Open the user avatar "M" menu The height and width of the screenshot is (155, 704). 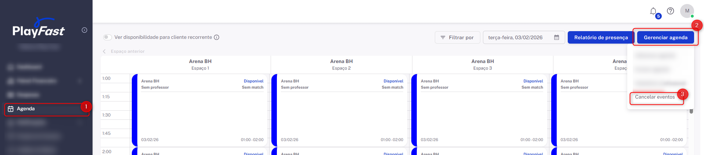coord(687,11)
